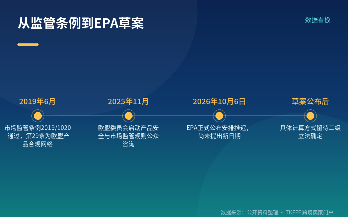The height and width of the screenshot is (217, 348).
Task: Click description starting 具体计算方式留待二级
Action: coord(310,132)
